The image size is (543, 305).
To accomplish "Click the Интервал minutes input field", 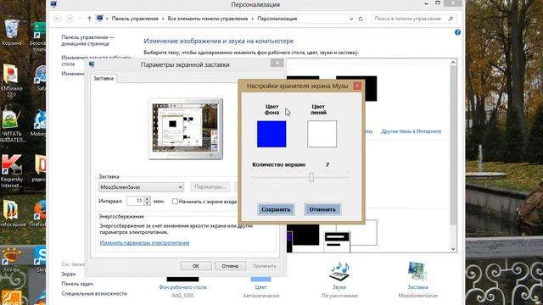I will click(x=135, y=201).
